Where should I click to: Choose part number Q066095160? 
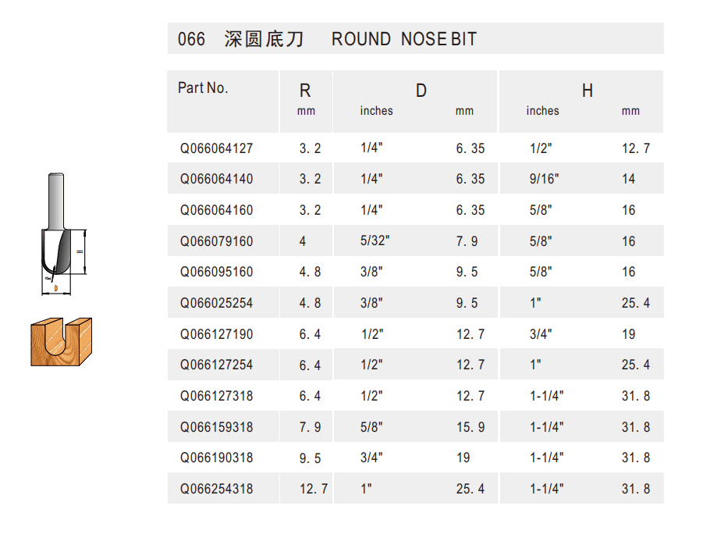point(216,272)
